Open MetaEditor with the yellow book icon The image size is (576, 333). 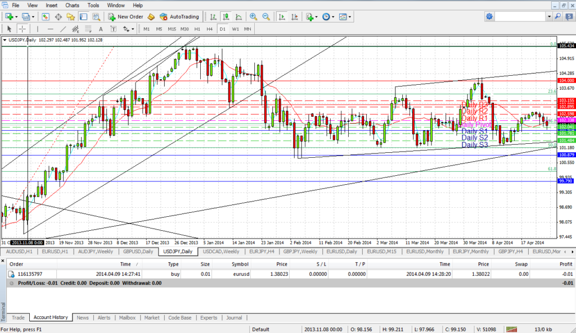(x=151, y=16)
